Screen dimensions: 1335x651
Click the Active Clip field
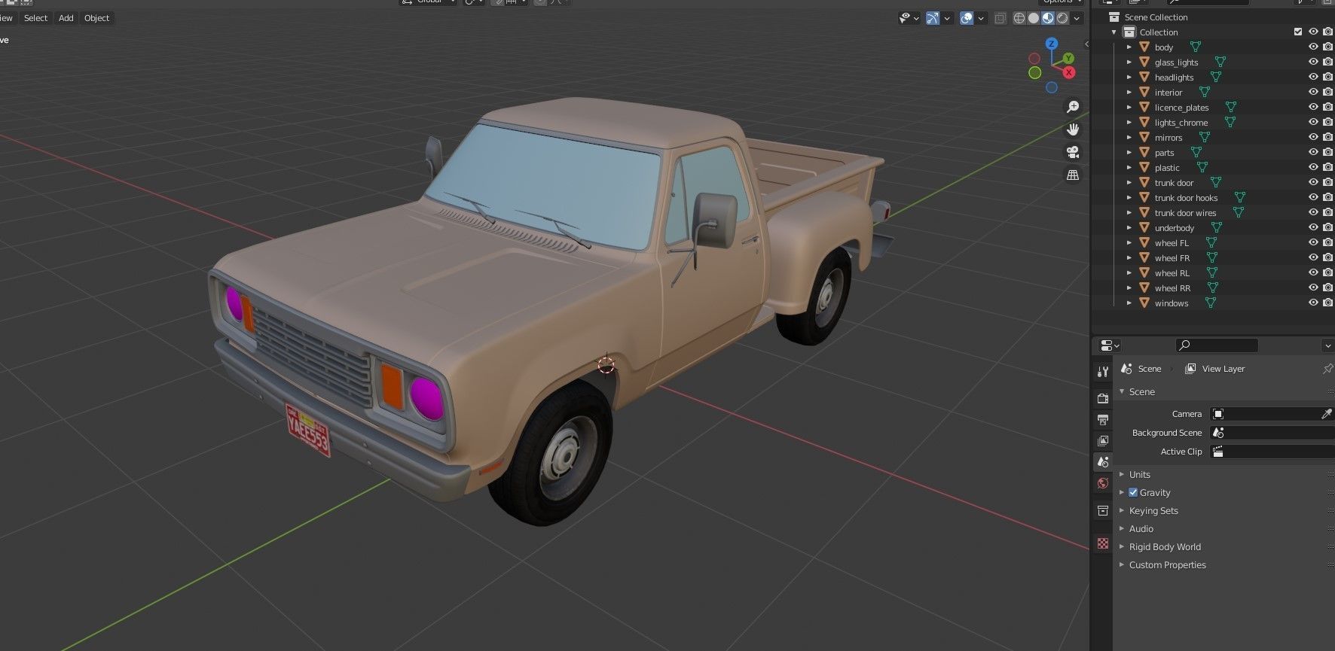(1272, 452)
